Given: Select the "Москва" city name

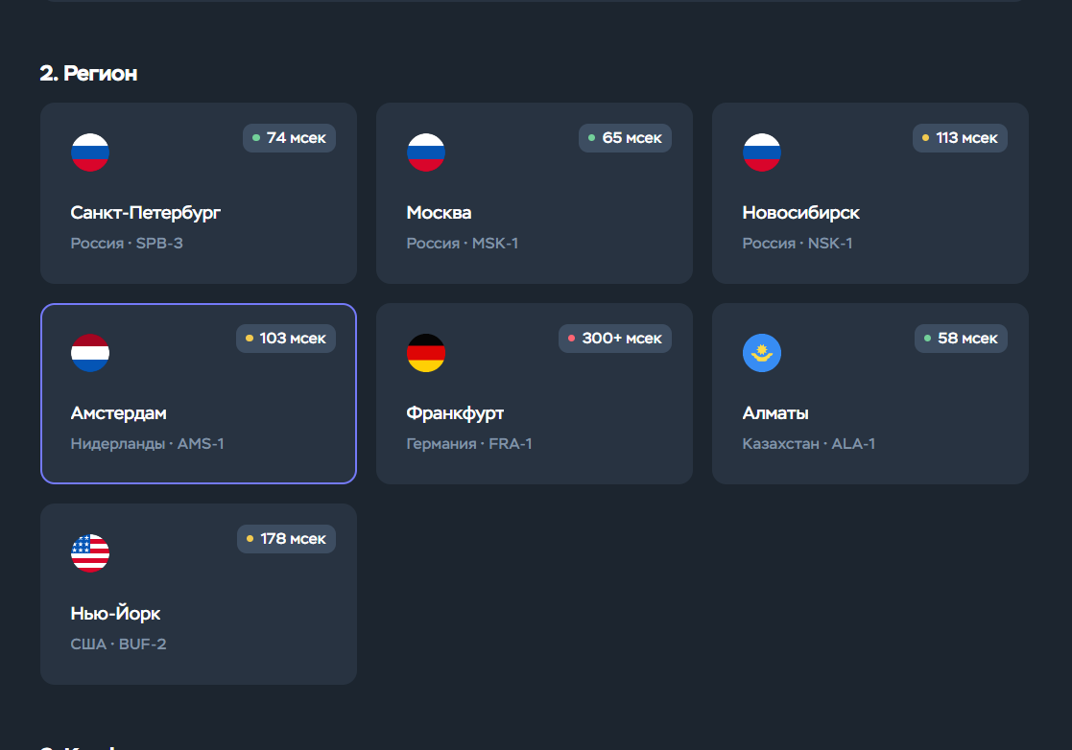Looking at the screenshot, I should [439, 213].
